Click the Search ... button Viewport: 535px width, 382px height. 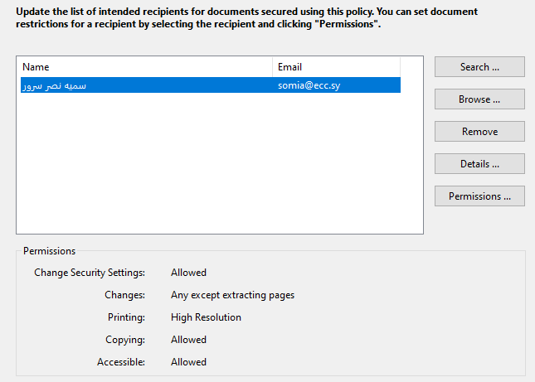pyautogui.click(x=479, y=67)
